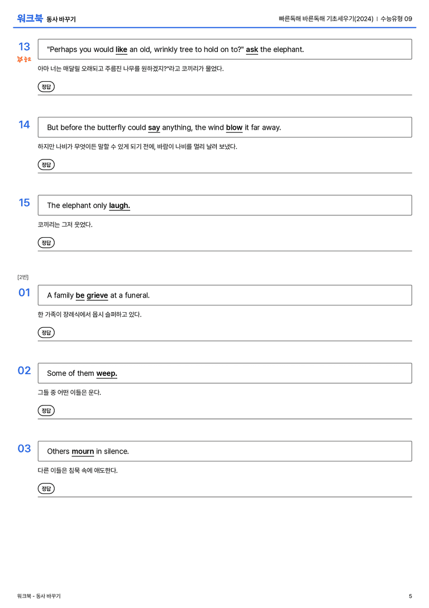The width and height of the screenshot is (429, 608).
Task: Click the underlined word 'grieve' in sentence 01
Action: 97,295
